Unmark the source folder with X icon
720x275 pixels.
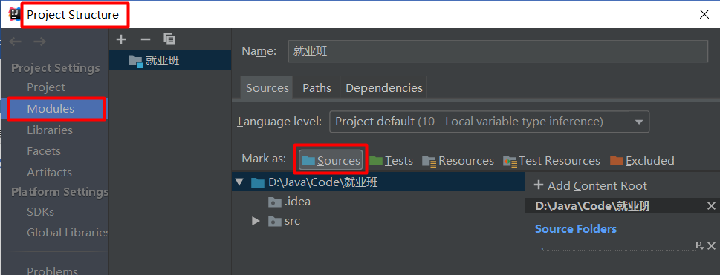coord(711,245)
